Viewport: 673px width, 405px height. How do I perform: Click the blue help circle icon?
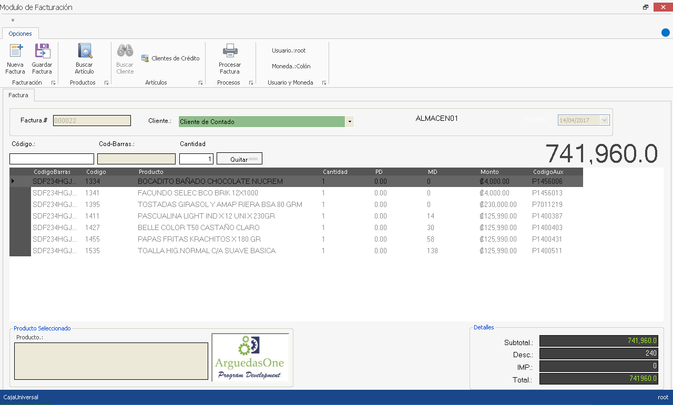coord(666,33)
